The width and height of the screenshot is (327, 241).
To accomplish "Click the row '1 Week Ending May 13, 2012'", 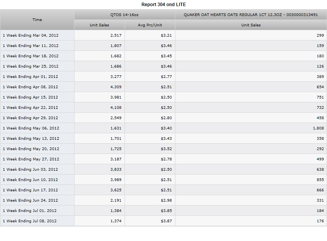I will [x=163, y=138].
